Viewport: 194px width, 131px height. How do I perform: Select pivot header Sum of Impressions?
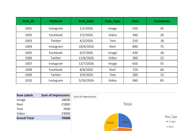click(x=56, y=95)
